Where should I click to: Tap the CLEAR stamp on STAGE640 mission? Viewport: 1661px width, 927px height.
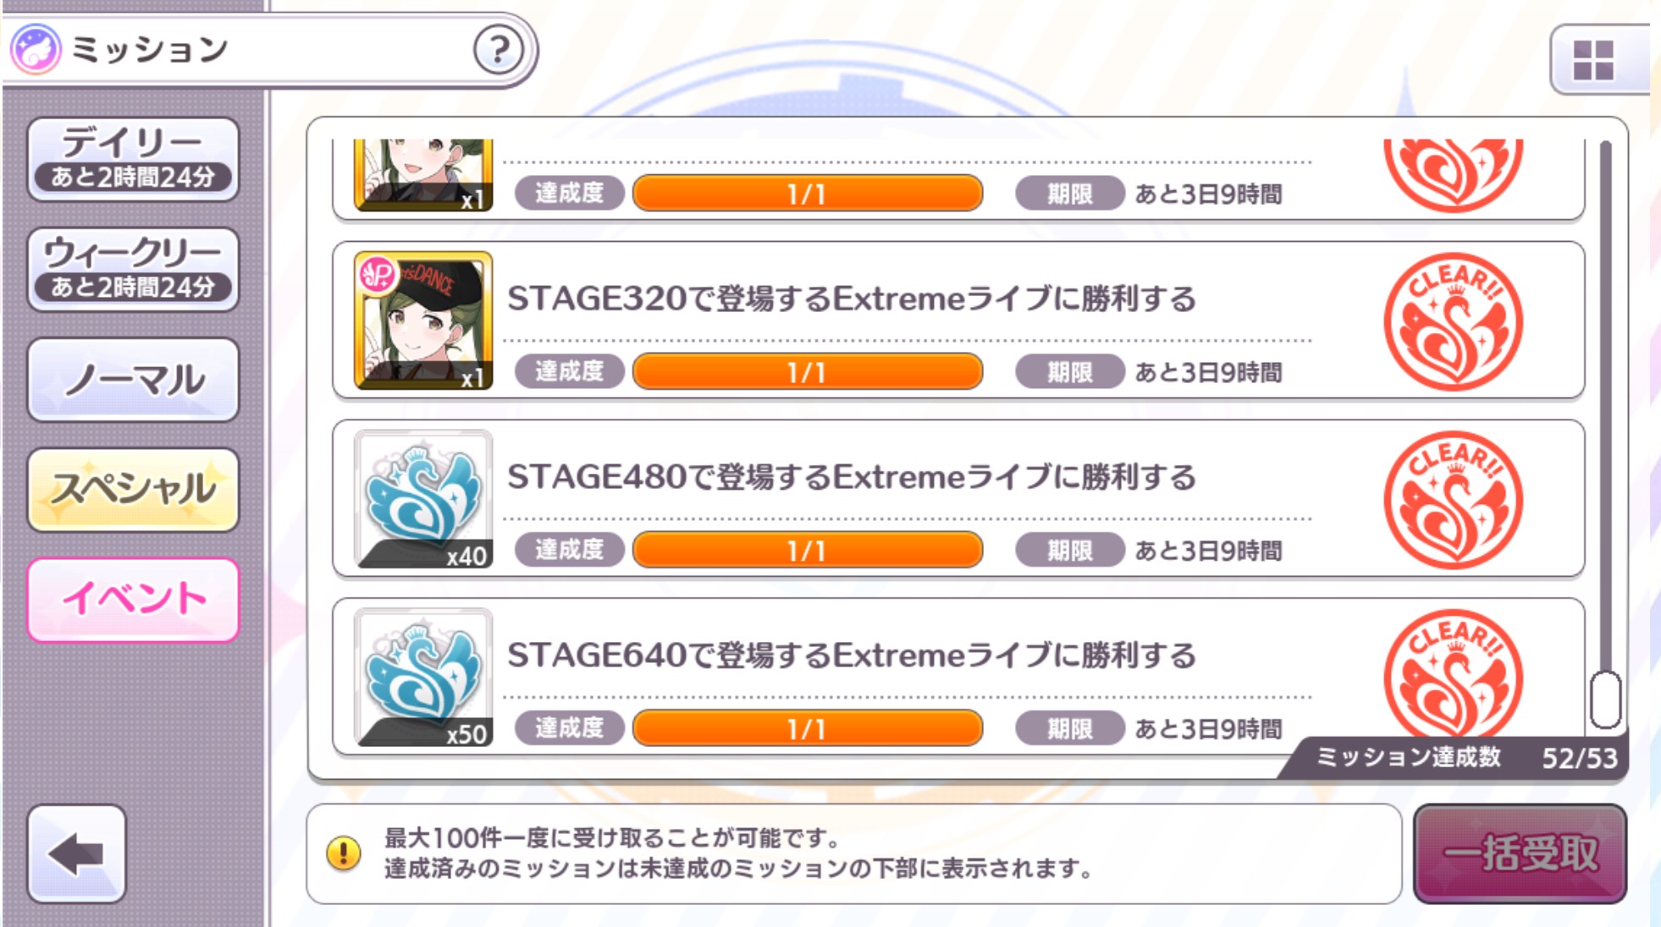click(x=1453, y=674)
